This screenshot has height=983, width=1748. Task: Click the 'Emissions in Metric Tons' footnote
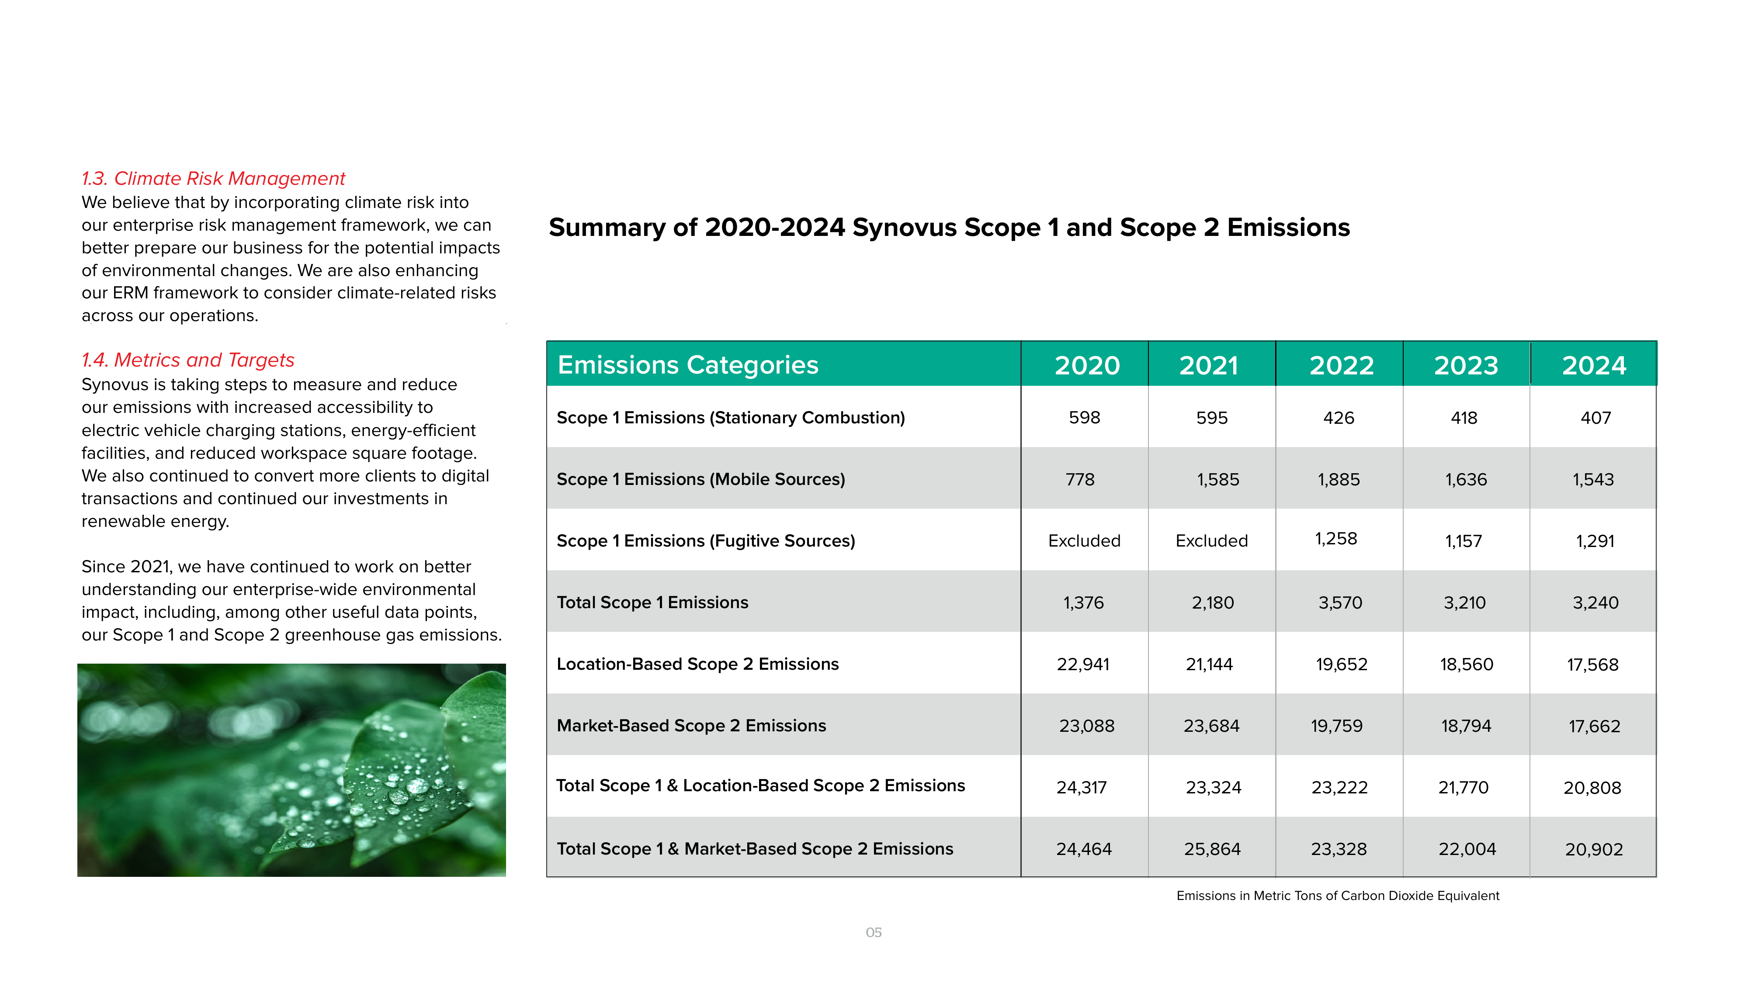1338,896
